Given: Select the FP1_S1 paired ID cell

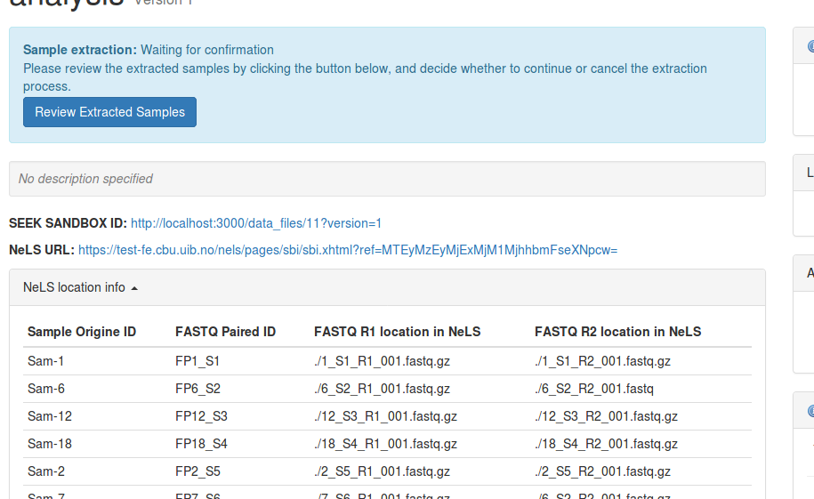Looking at the screenshot, I should click(x=197, y=361).
